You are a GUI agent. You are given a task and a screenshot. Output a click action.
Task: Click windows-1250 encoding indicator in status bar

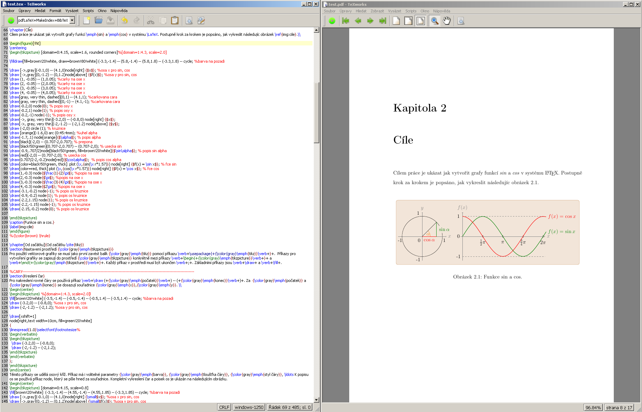(x=249, y=408)
